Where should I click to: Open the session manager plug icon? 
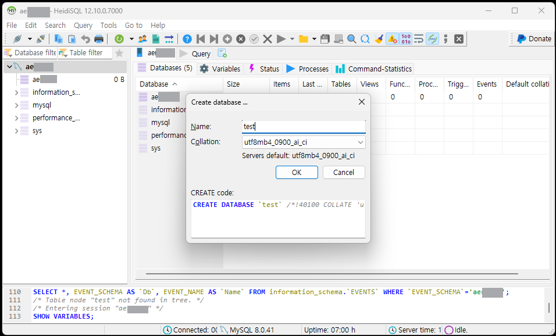pyautogui.click(x=17, y=38)
